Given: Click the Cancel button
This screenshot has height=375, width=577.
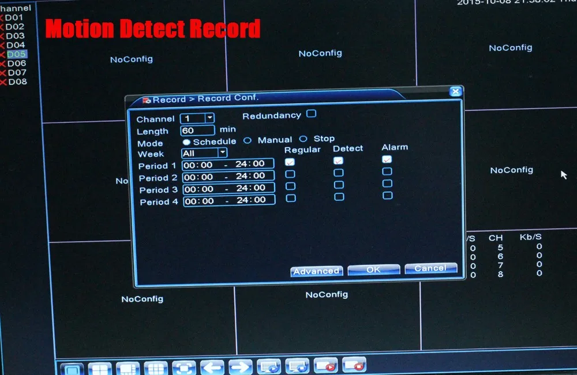Looking at the screenshot, I should (431, 268).
